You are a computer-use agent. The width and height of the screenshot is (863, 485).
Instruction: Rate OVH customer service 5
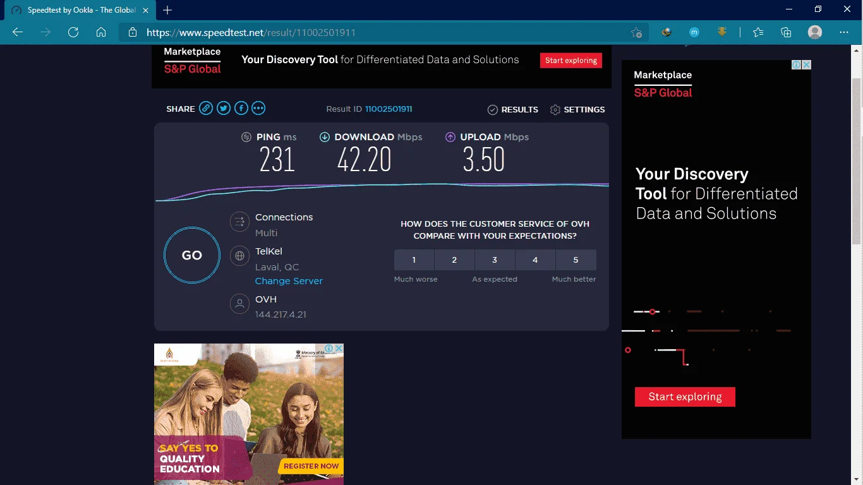[576, 260]
